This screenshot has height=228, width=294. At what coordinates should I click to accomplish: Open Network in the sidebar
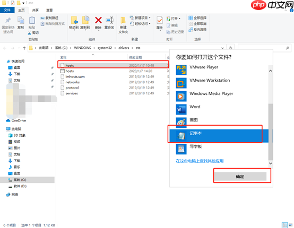tap(12, 195)
